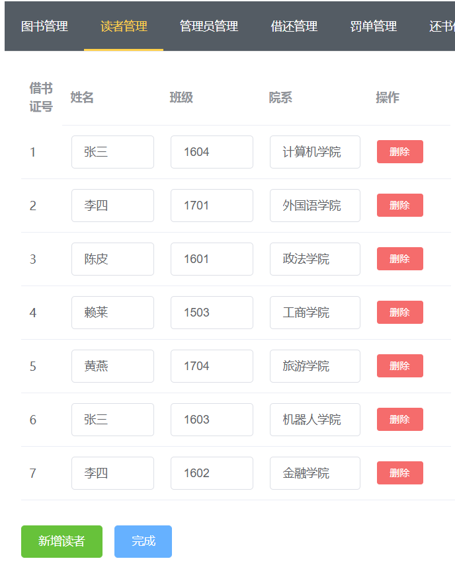Image resolution: width=455 pixels, height=571 pixels.
Task: Delete the reader from 外国语学院
Action: coord(399,206)
